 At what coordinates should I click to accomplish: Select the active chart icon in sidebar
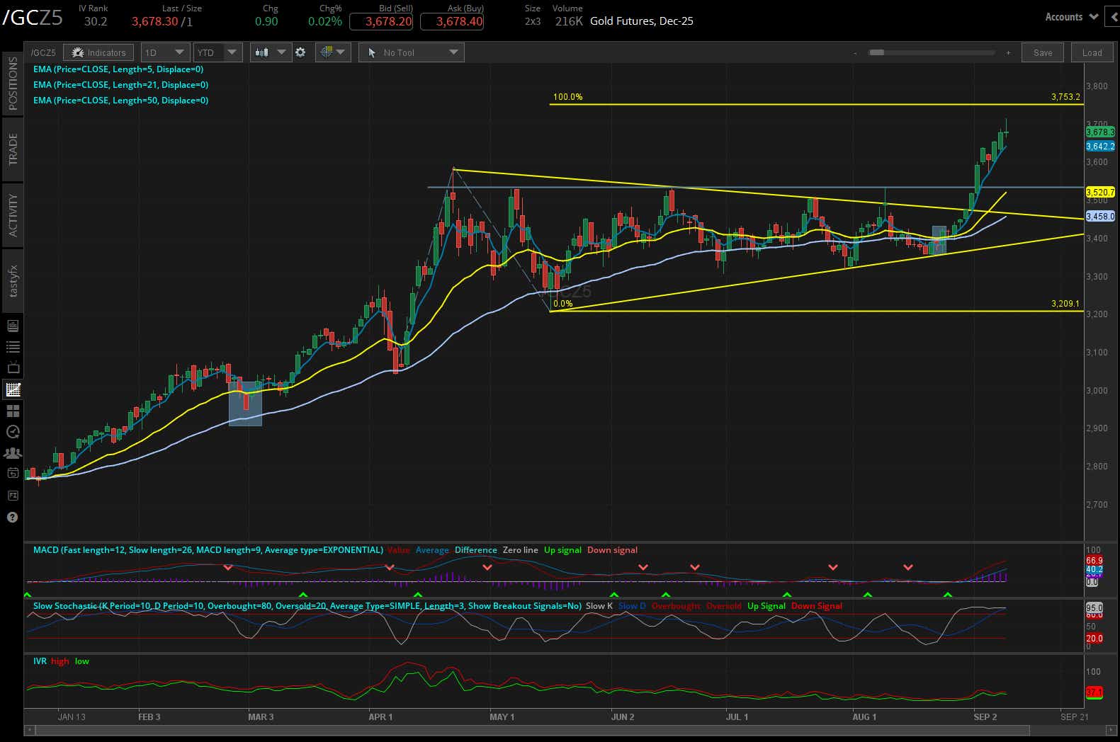[x=13, y=389]
